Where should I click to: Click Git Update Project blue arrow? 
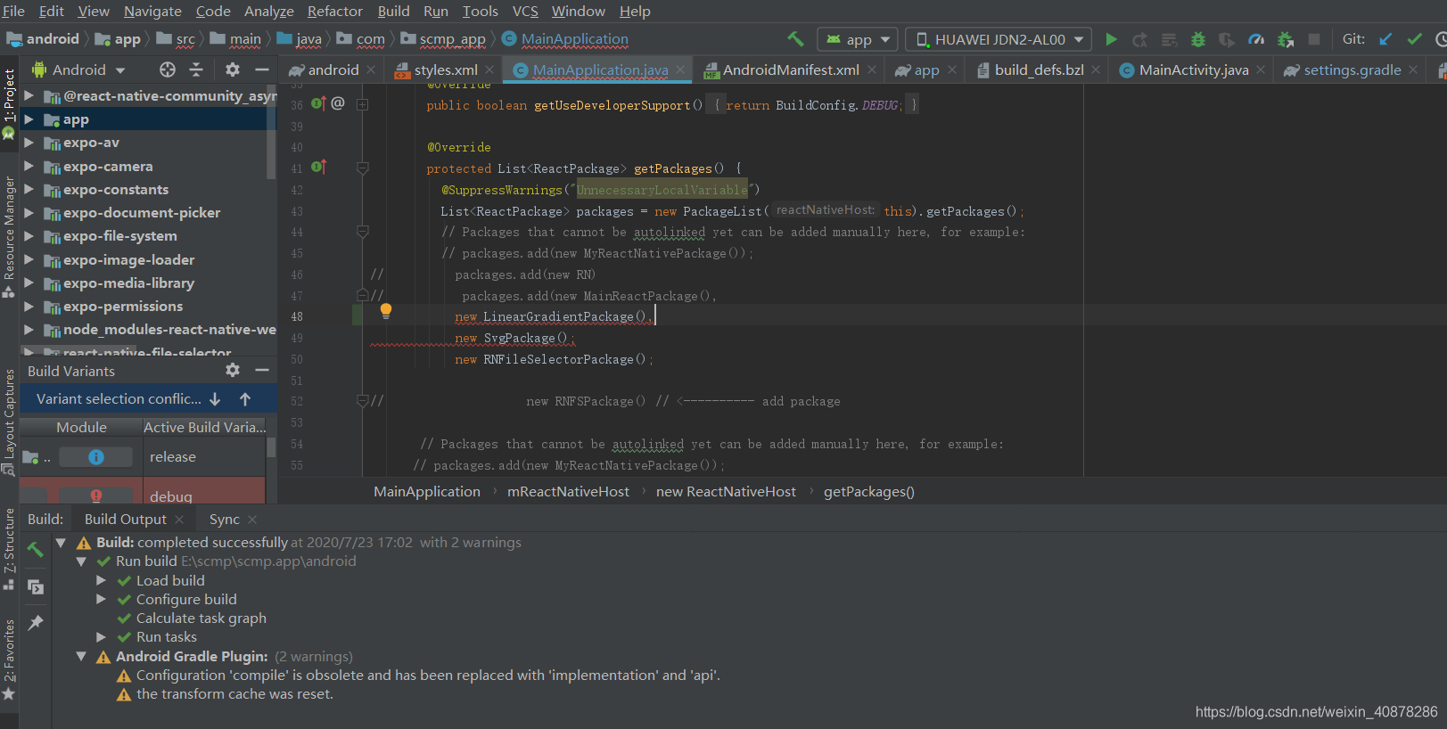point(1385,39)
